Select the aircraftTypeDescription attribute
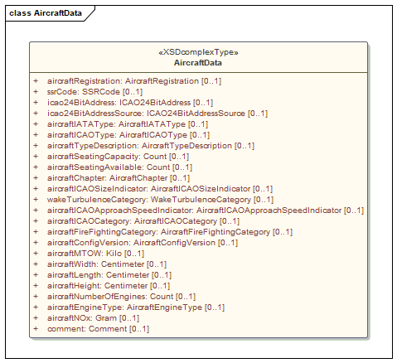Viewport: 397px width, 363px height. click(x=151, y=146)
